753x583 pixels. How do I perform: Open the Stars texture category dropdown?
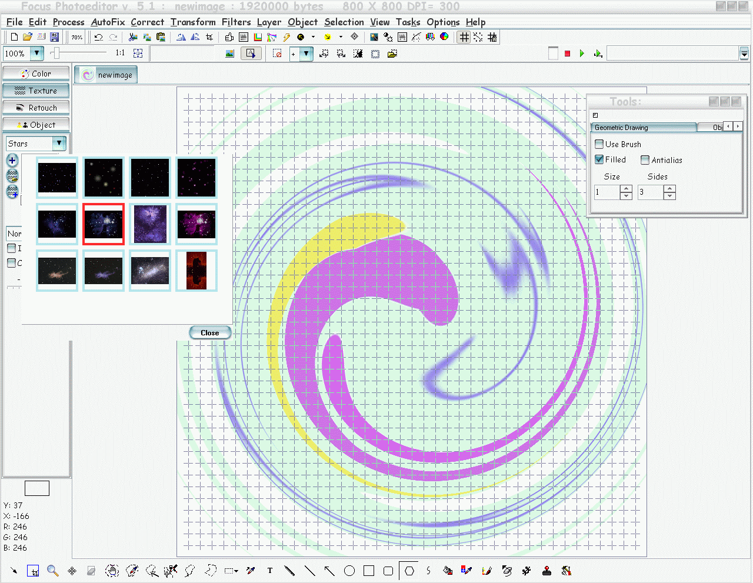pyautogui.click(x=59, y=143)
